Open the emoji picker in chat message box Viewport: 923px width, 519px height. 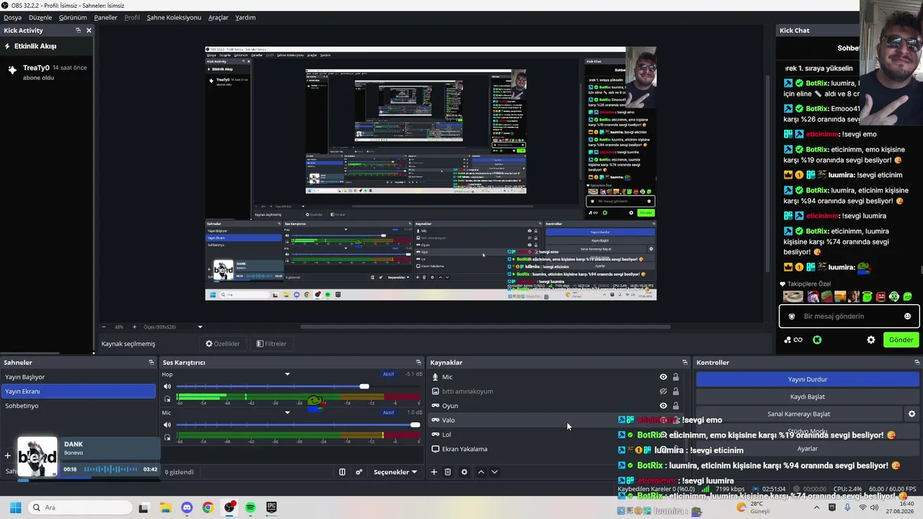coord(907,316)
